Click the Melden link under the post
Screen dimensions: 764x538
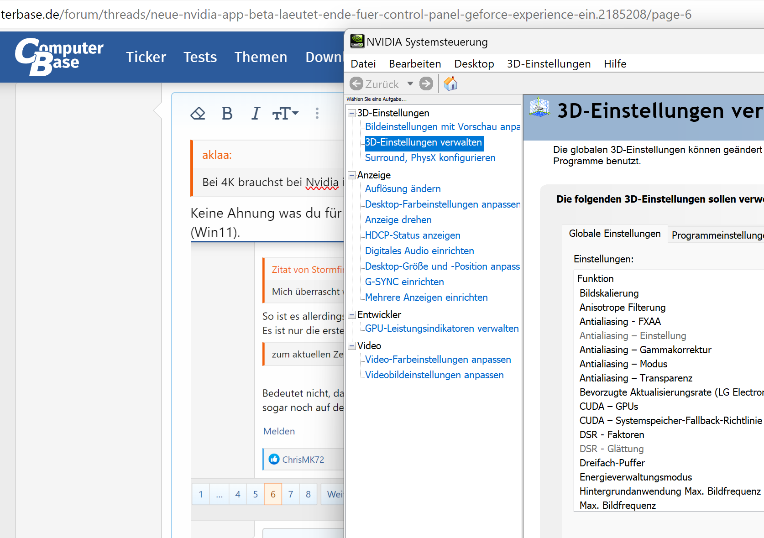click(x=279, y=431)
